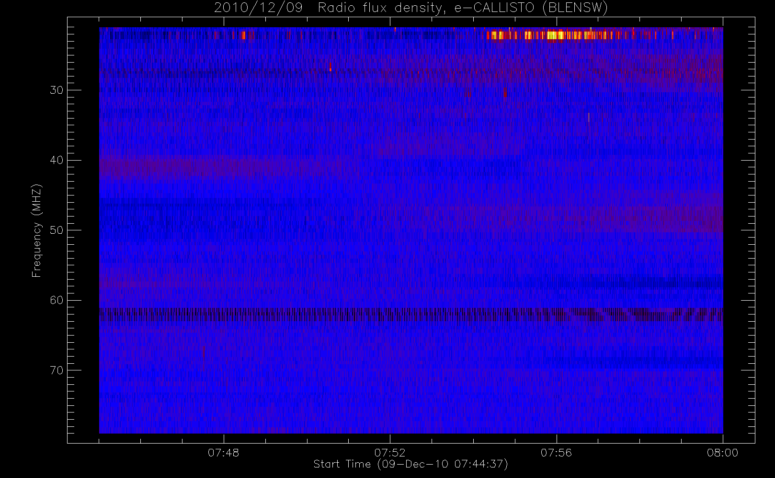Click the "07:52" time tick label
Viewport: 775px width, 478px height.
coord(390,453)
